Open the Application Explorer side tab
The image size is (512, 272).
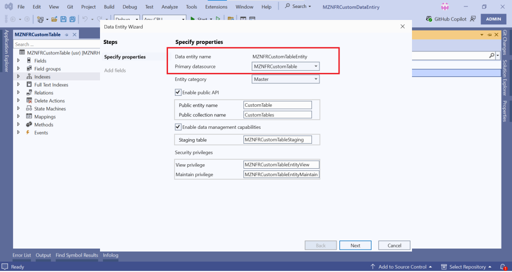(x=6, y=51)
